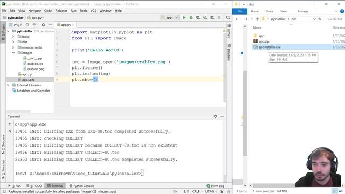The width and height of the screenshot is (345, 194).
Task: Open Search Everywhere magnifier in PyCharm
Action: 228,18
